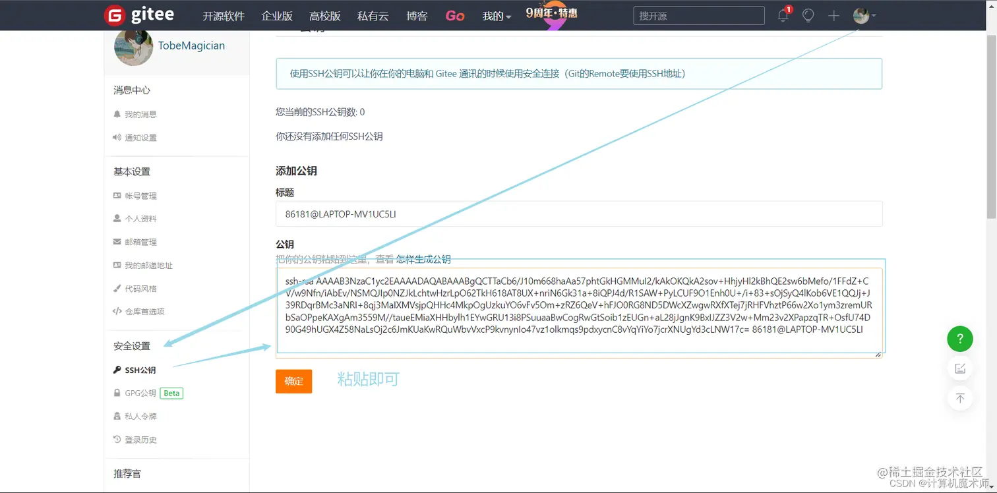The height and width of the screenshot is (493, 997).
Task: Click the plus icon to create new content
Action: [x=833, y=15]
